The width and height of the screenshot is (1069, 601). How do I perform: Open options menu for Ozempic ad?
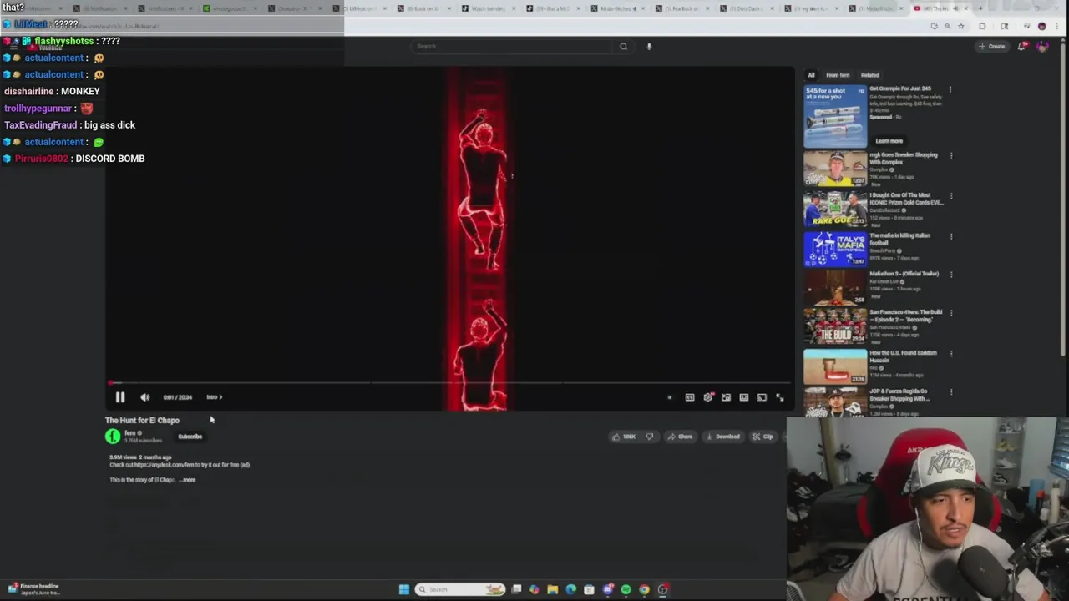tap(950, 89)
